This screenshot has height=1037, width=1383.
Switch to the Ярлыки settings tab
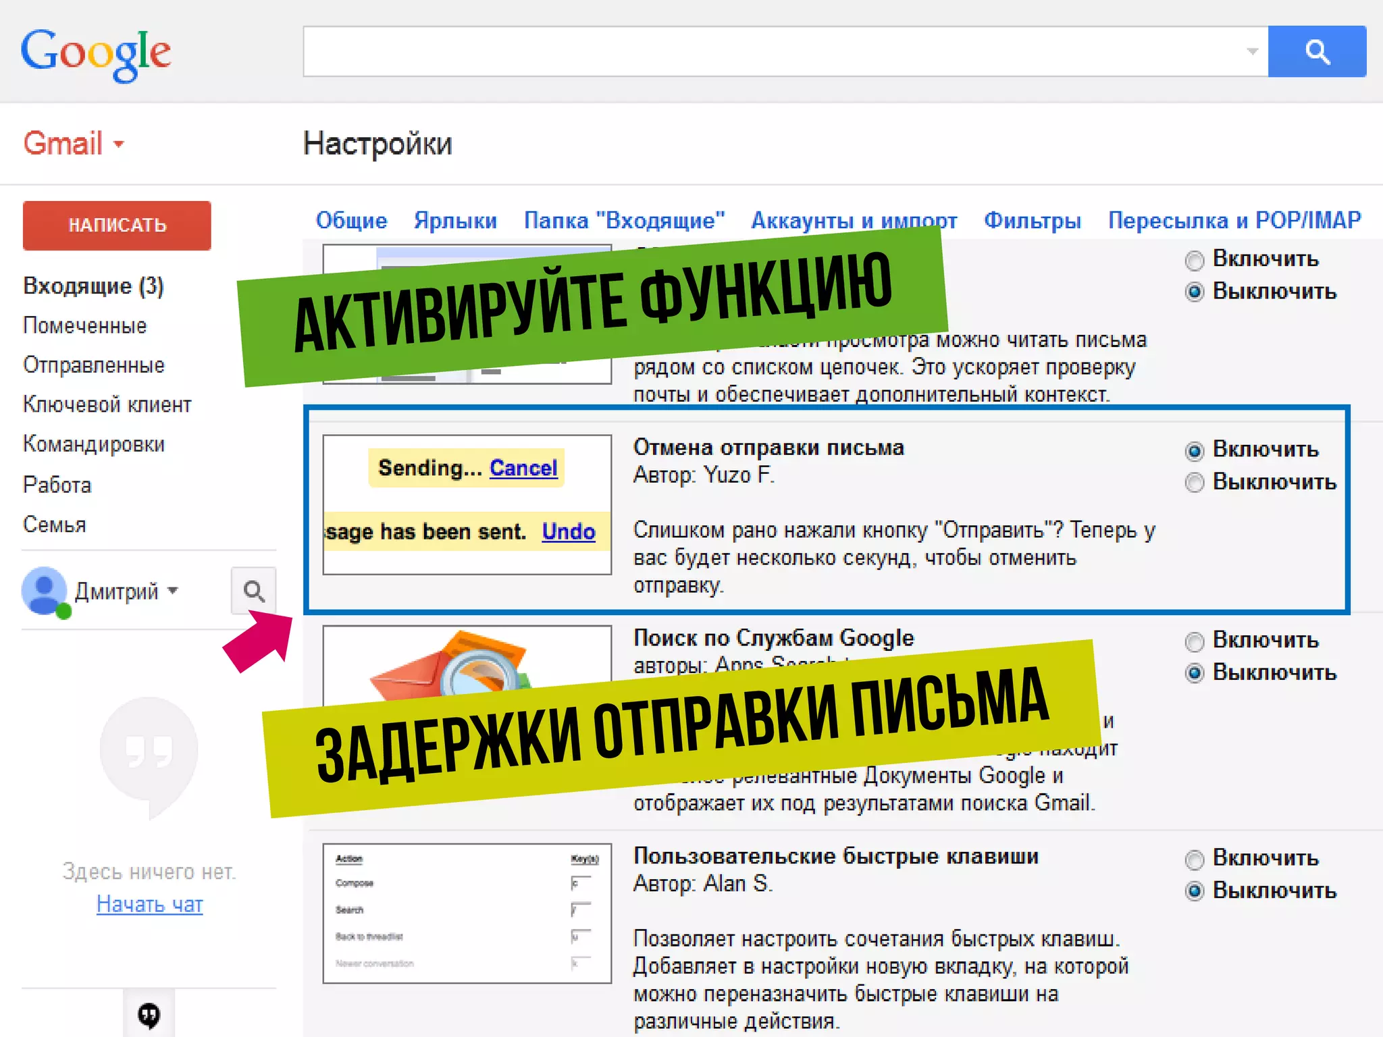(x=455, y=221)
